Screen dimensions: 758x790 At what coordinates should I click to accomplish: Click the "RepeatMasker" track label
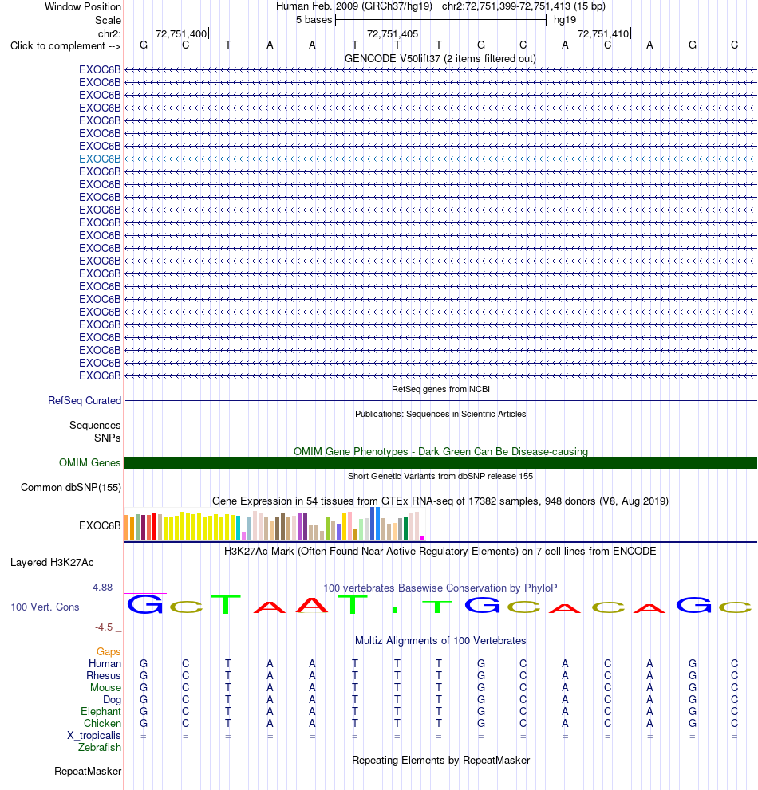click(88, 772)
